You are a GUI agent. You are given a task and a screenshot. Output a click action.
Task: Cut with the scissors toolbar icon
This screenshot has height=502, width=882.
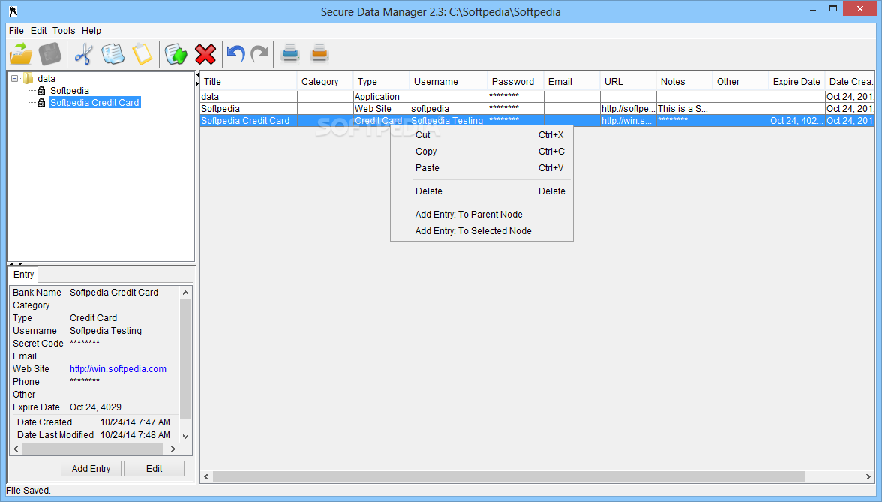(83, 54)
